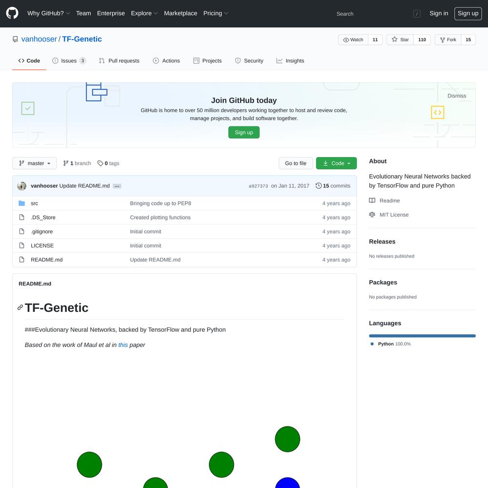The image size is (488, 488).
Task: Expand the Why GitHub? menu
Action: [x=48, y=13]
